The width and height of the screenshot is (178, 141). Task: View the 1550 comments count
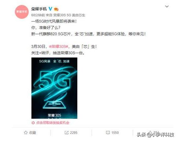[115, 133]
